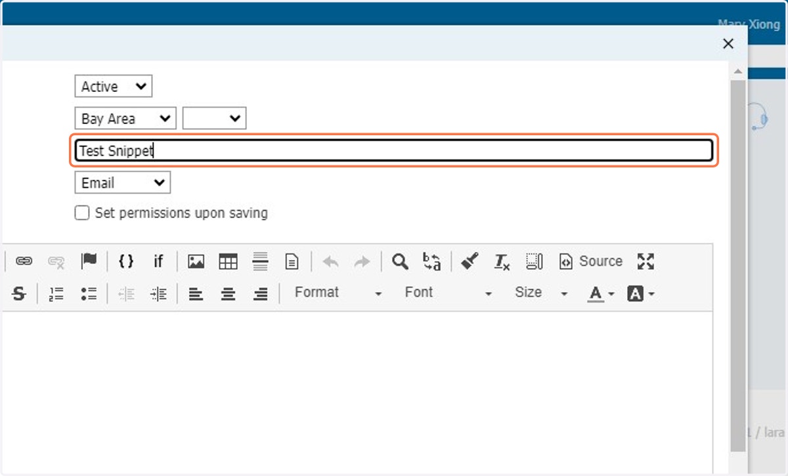
Task: Expand the Size dropdown
Action: (541, 293)
